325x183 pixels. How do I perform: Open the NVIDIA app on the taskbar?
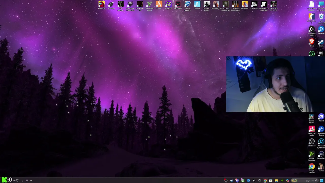[x=282, y=180]
